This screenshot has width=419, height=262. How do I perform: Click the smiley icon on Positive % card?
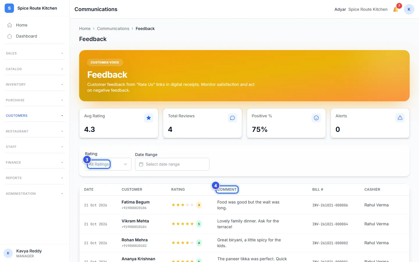click(x=316, y=118)
